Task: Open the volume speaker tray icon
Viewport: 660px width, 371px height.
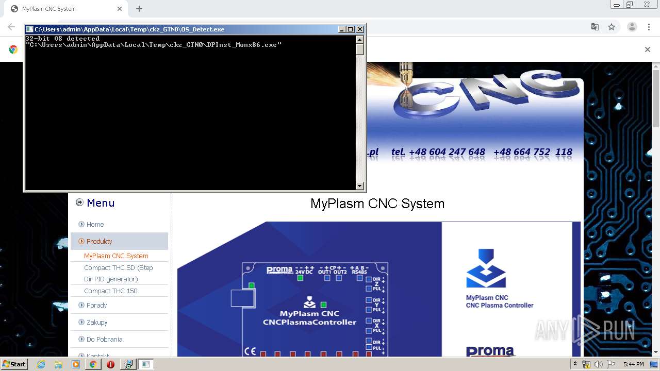Action: coord(599,364)
